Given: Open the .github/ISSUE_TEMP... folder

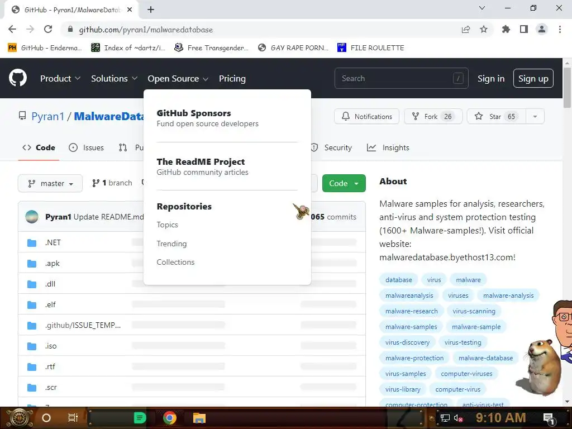Looking at the screenshot, I should pos(83,325).
